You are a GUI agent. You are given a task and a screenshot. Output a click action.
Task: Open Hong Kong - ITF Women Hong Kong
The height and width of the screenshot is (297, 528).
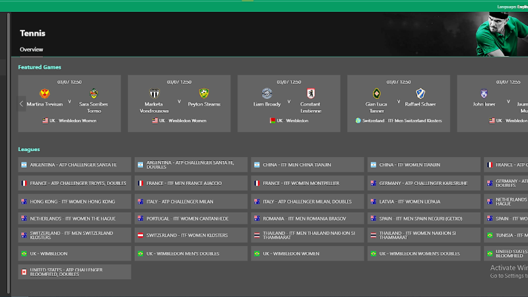click(75, 201)
